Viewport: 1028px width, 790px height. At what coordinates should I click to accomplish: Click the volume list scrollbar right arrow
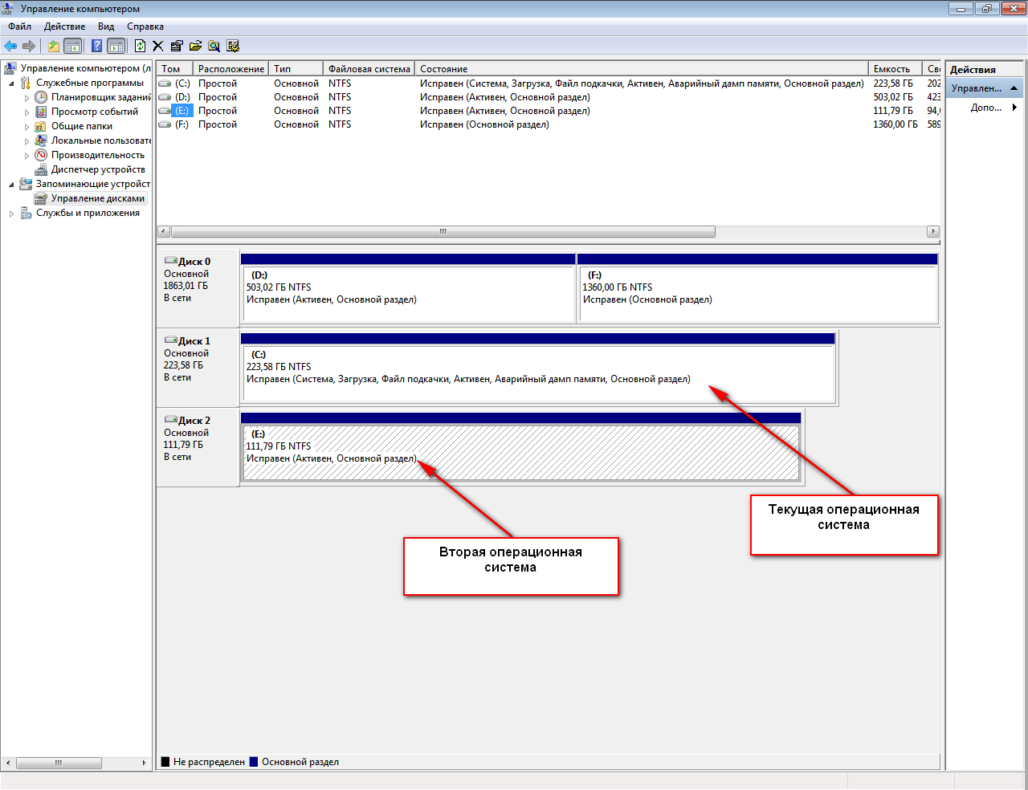point(932,232)
